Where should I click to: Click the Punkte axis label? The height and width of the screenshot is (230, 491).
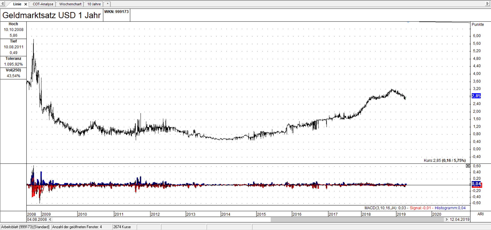click(478, 24)
